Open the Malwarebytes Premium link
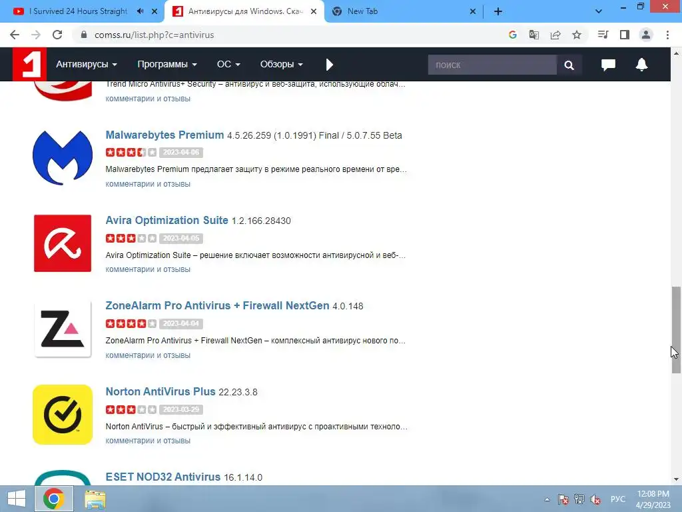The height and width of the screenshot is (512, 682). (x=165, y=135)
